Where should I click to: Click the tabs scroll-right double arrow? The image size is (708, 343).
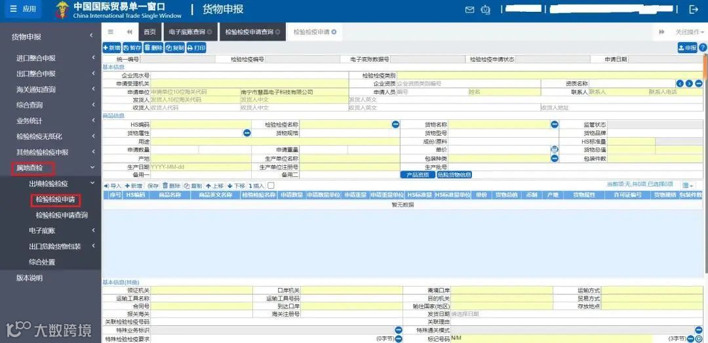tap(662, 31)
